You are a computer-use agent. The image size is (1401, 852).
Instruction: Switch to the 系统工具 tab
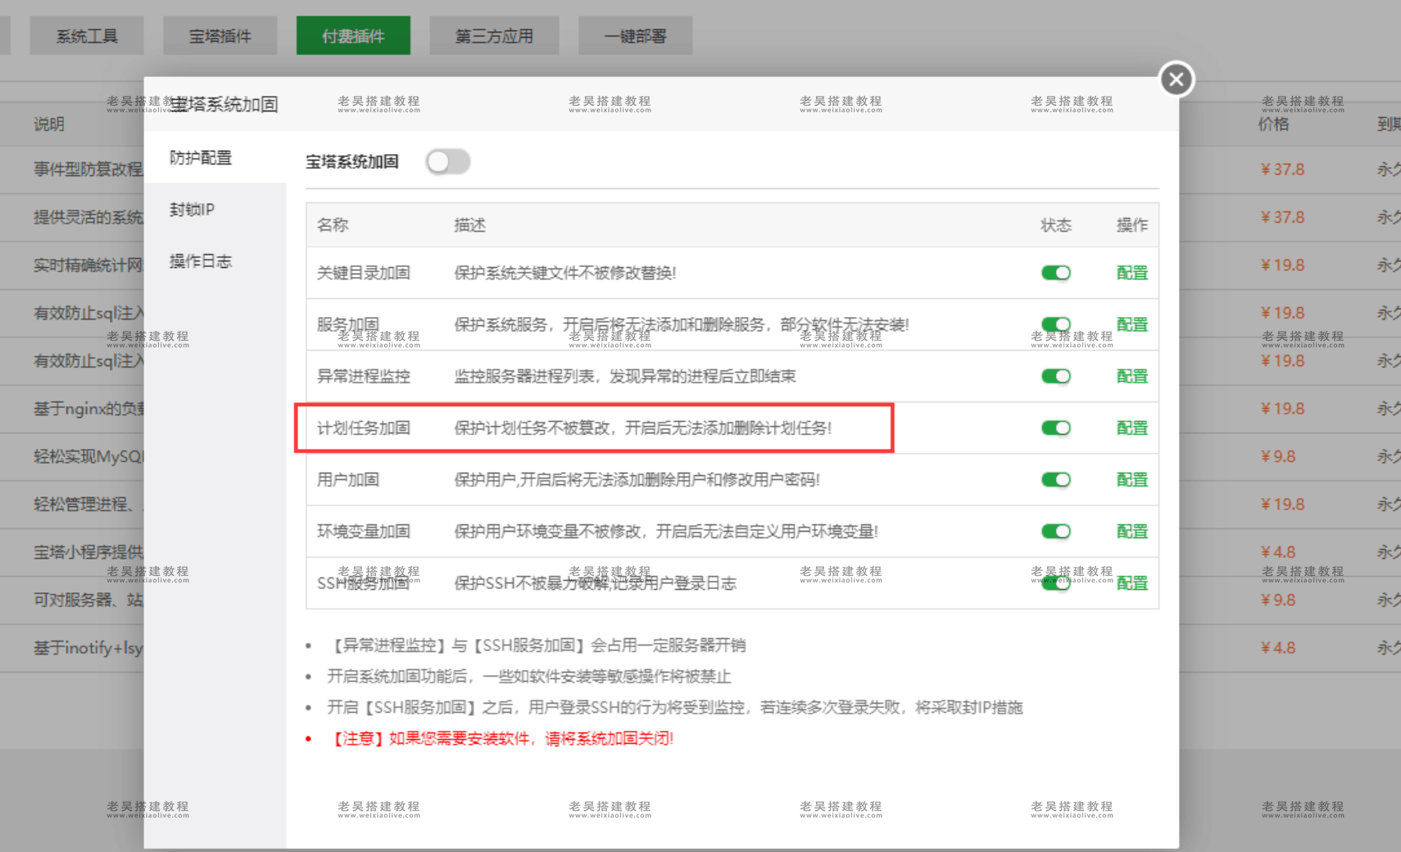pyautogui.click(x=87, y=35)
